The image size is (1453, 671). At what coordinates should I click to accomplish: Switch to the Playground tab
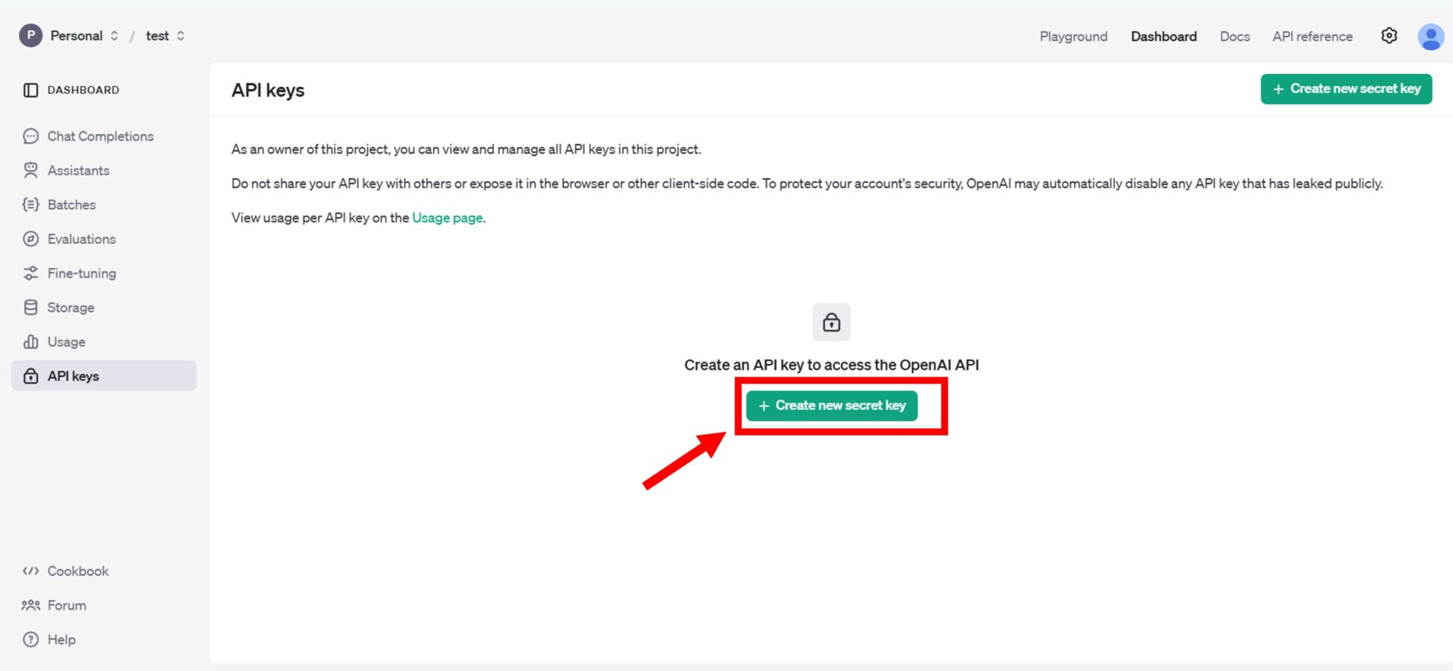point(1072,36)
